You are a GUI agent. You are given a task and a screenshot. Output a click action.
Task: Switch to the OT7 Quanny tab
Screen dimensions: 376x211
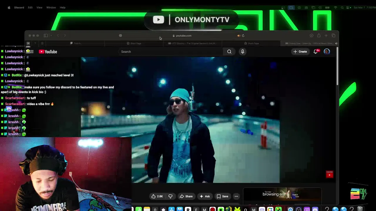point(192,43)
